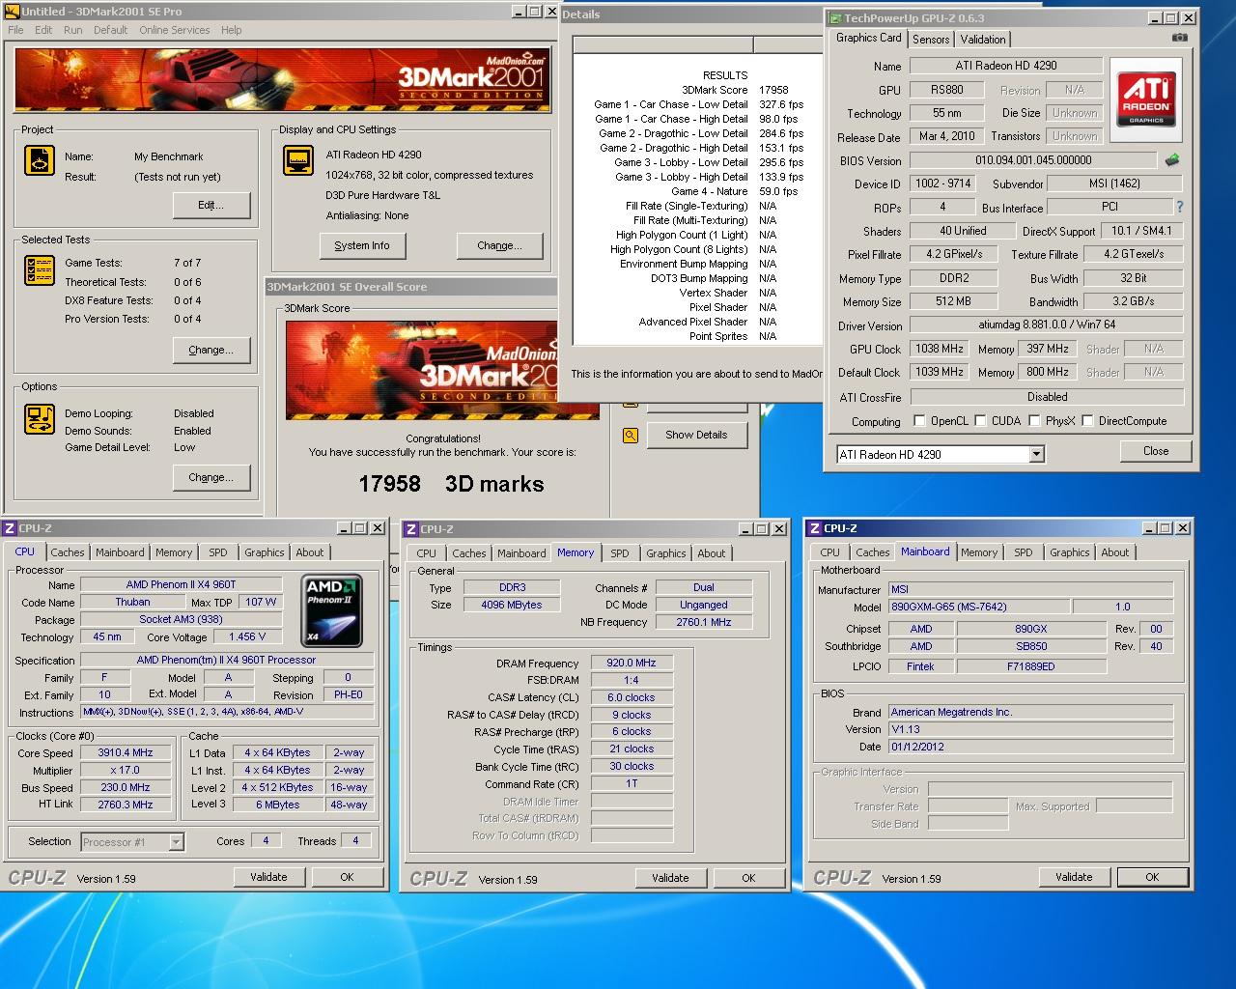Click the Core Speed 3910.4 MHz field
This screenshot has height=989, width=1236.
point(126,752)
